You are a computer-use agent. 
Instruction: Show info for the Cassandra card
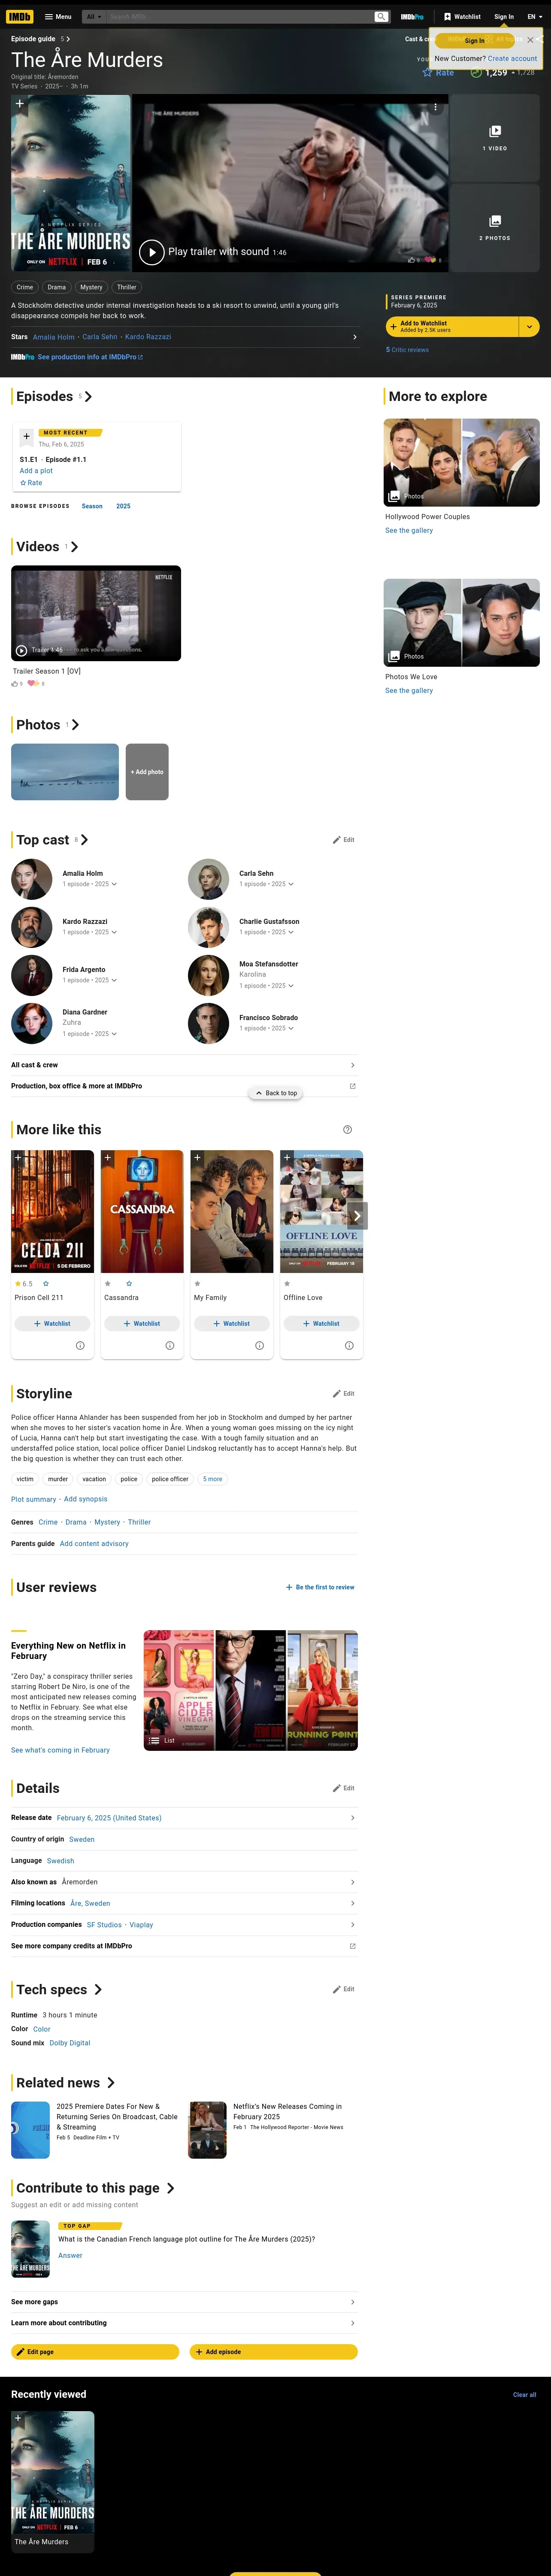click(x=170, y=1346)
